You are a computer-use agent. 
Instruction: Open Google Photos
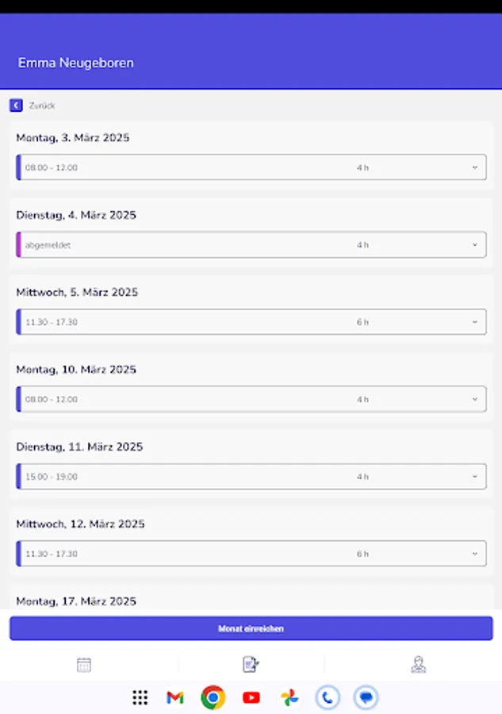click(289, 697)
